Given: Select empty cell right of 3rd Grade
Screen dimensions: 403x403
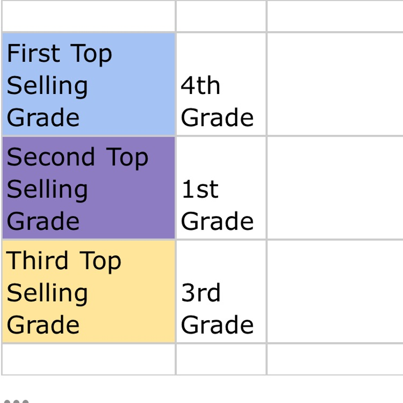Looking at the screenshot, I should coord(335,291).
